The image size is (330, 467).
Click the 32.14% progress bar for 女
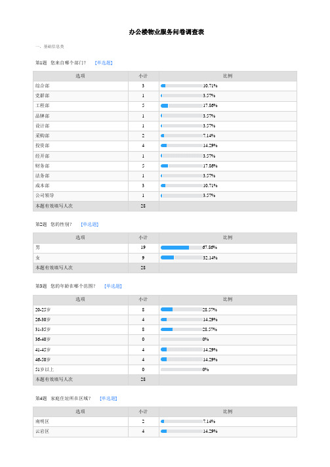182,257
